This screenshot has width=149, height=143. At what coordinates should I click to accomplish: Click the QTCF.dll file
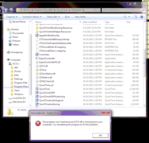(44, 66)
